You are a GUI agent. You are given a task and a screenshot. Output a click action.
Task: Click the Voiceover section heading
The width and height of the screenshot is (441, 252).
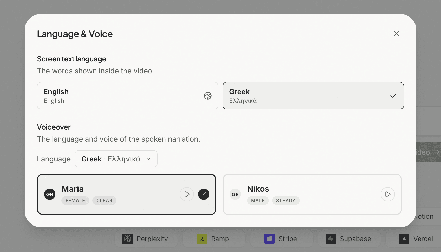pos(54,127)
